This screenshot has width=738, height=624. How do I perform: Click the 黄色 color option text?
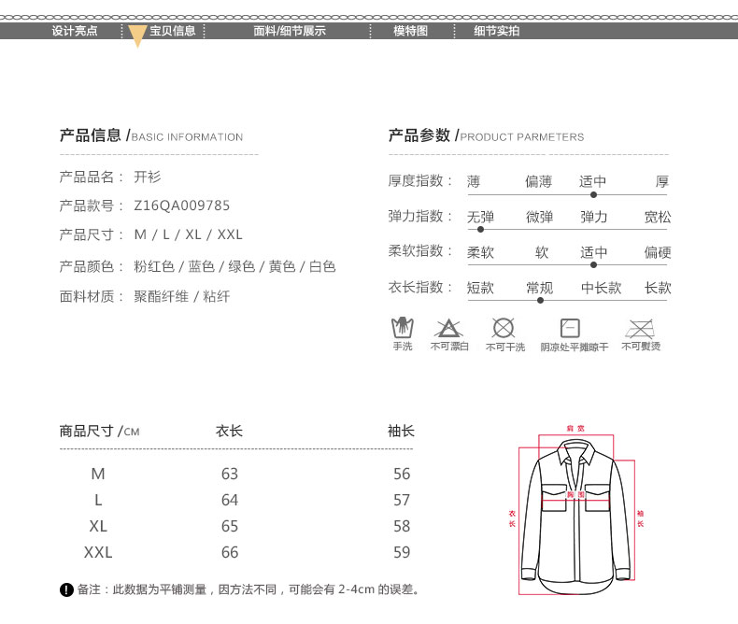[x=282, y=267]
